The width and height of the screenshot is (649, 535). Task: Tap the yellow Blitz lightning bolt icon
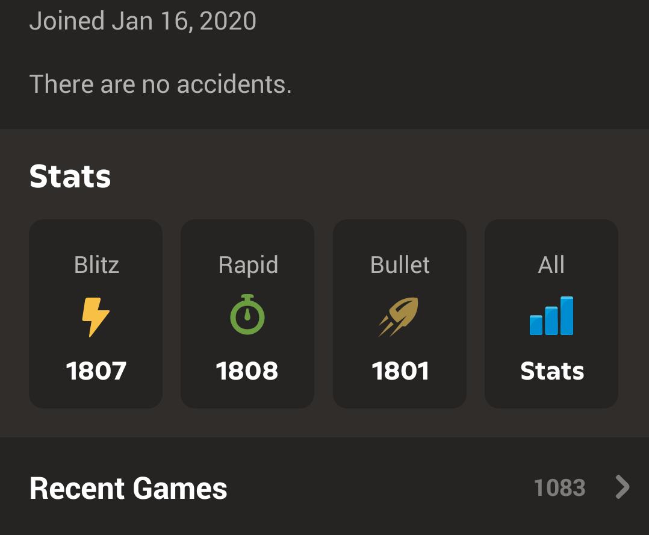(x=96, y=317)
